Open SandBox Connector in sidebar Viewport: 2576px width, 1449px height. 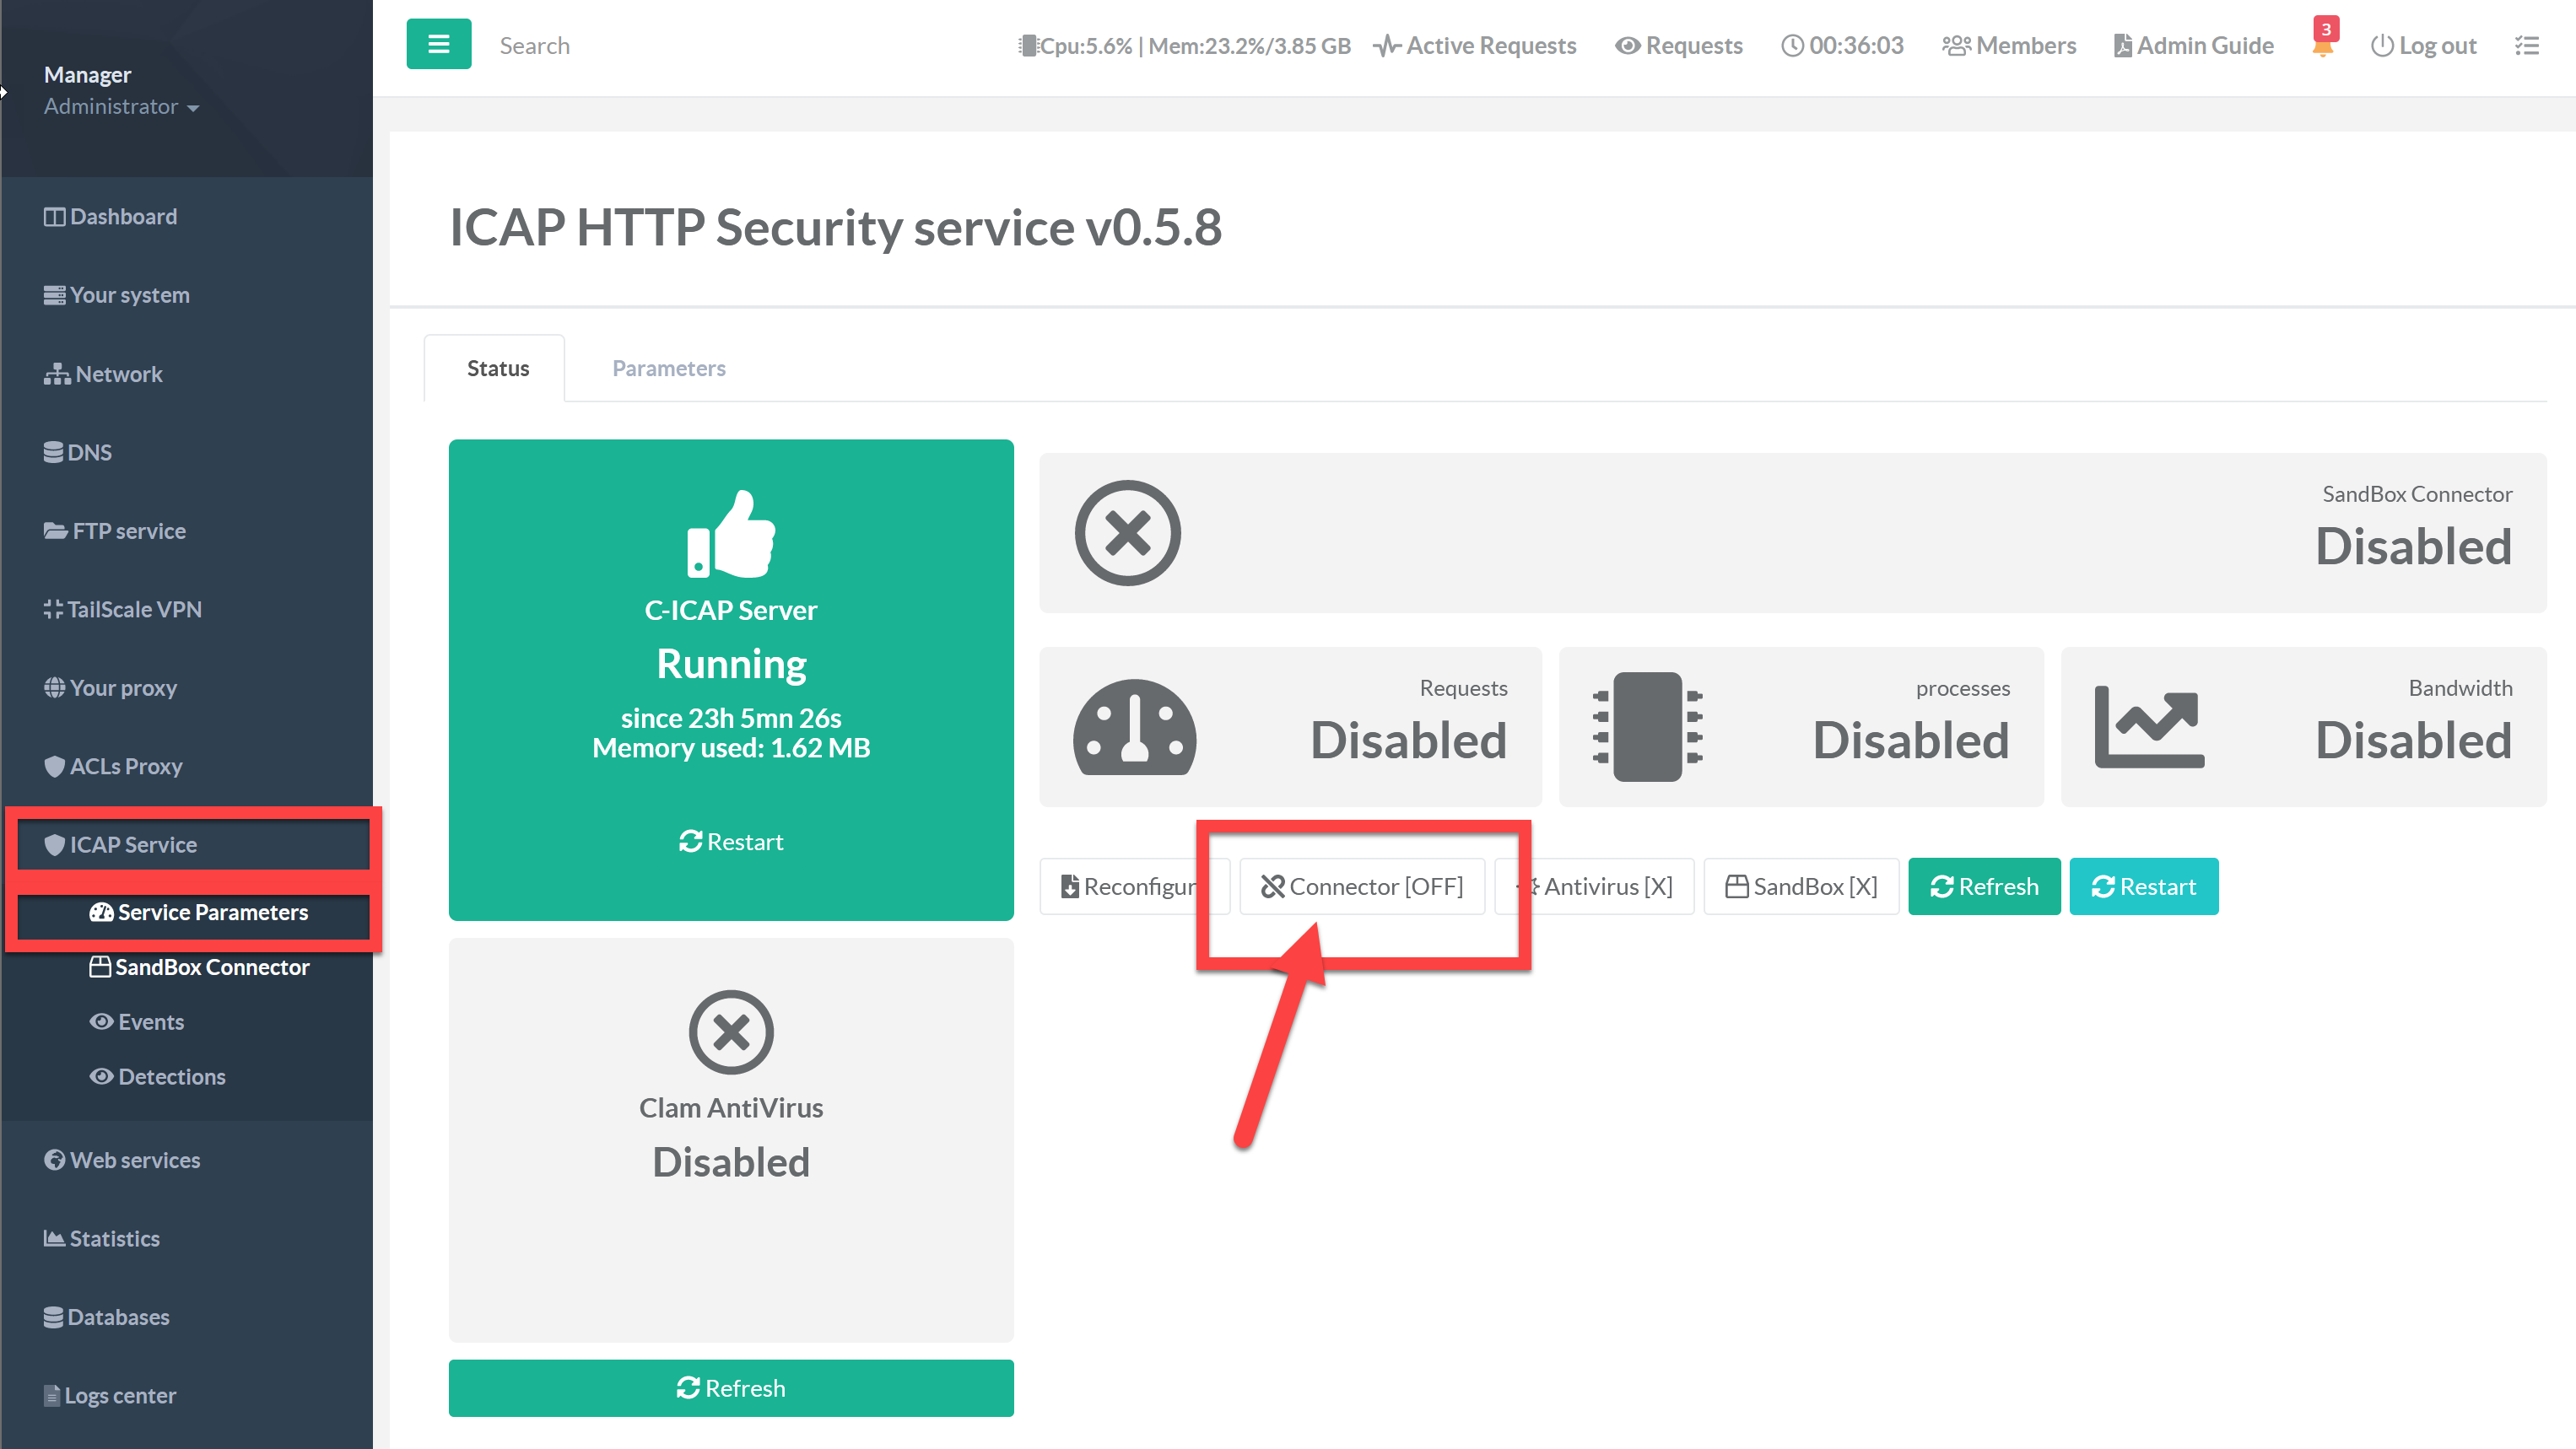coord(211,967)
